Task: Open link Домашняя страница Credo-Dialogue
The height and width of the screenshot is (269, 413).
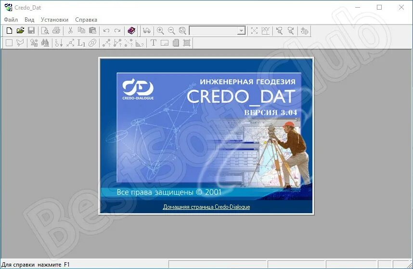Action: pos(206,207)
